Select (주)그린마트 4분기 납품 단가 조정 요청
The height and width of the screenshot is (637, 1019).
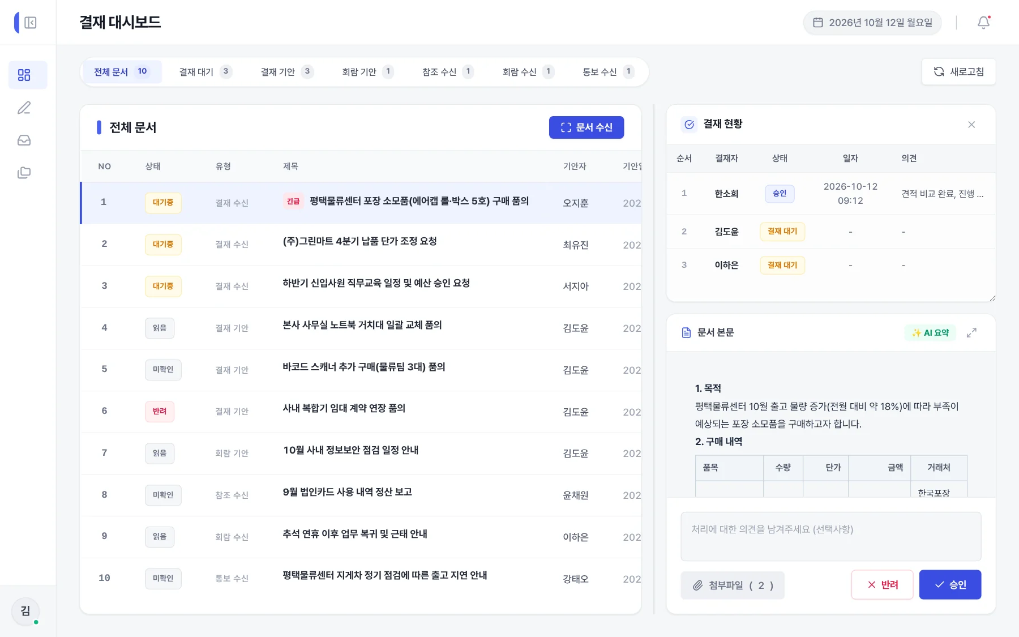[361, 245]
